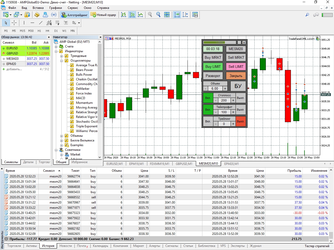The image size is (334, 250).
Task: Tile chart windows into a grid
Action: click(x=167, y=15)
